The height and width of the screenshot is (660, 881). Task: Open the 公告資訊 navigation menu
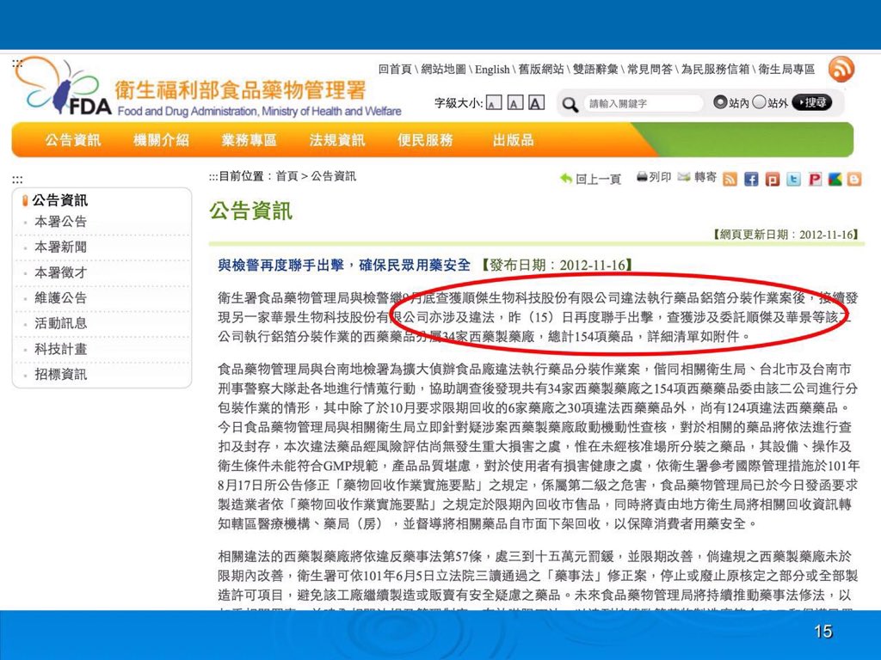[73, 140]
